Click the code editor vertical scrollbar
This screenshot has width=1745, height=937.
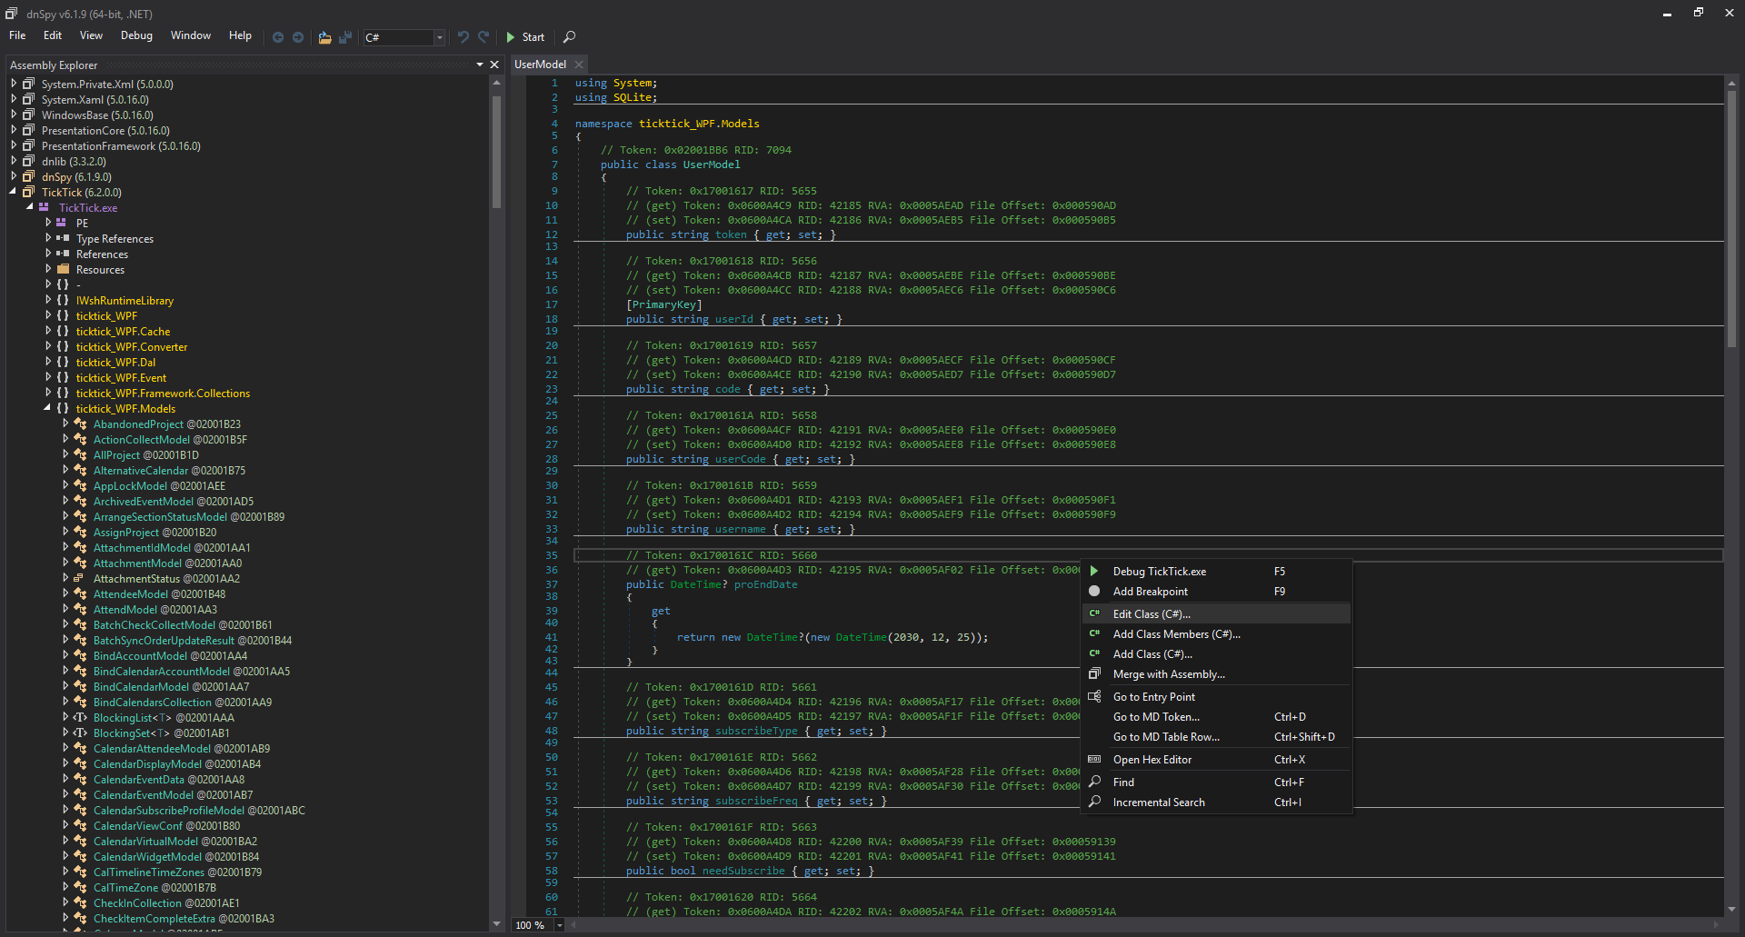click(1731, 218)
